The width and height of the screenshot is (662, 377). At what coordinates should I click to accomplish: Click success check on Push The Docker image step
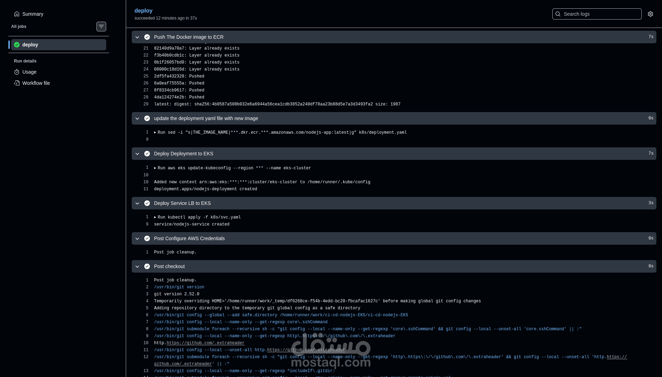147,37
